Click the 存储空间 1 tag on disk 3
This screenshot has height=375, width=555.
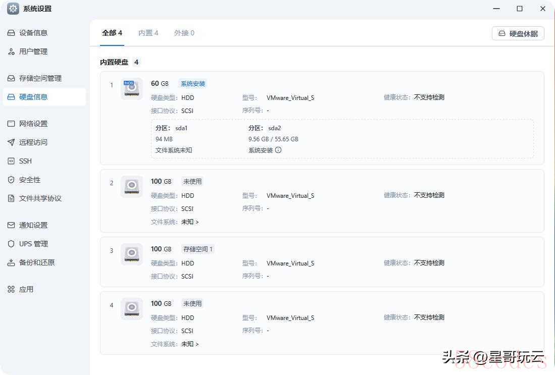tap(198, 249)
